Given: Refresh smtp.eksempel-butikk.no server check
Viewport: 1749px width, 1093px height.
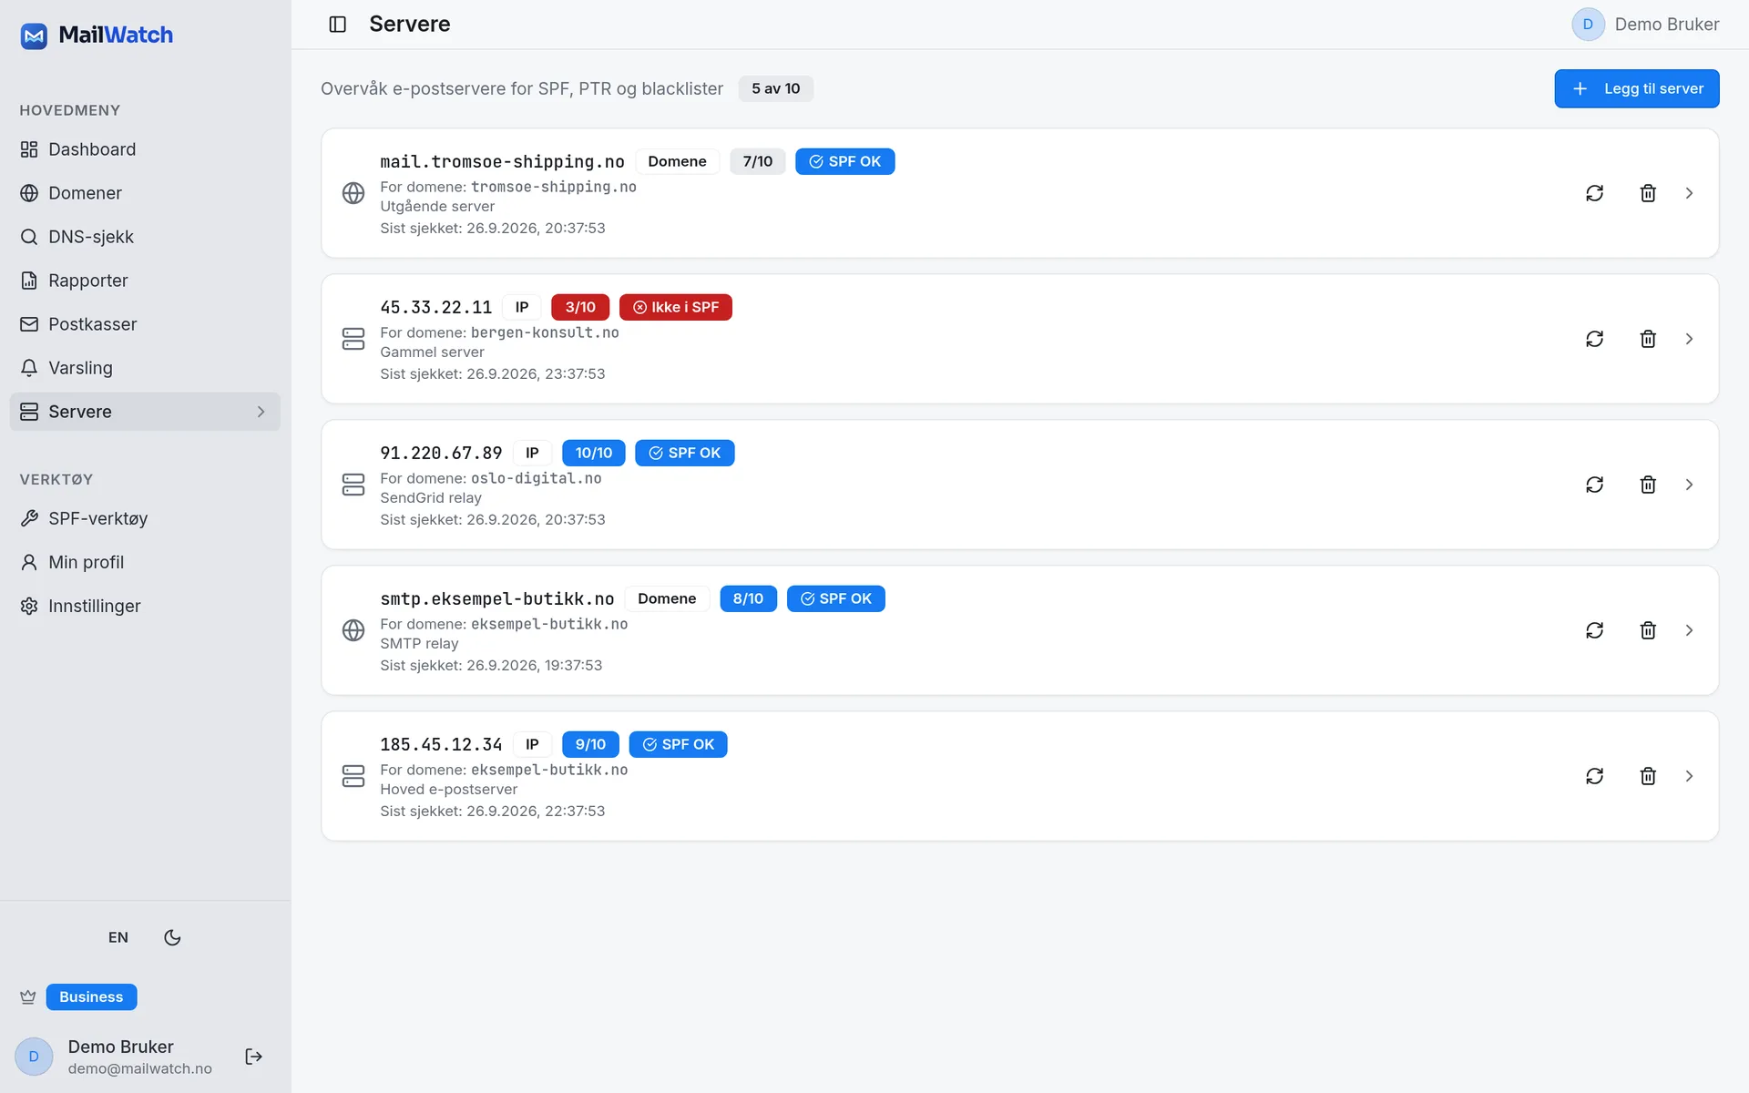Looking at the screenshot, I should coord(1594,630).
